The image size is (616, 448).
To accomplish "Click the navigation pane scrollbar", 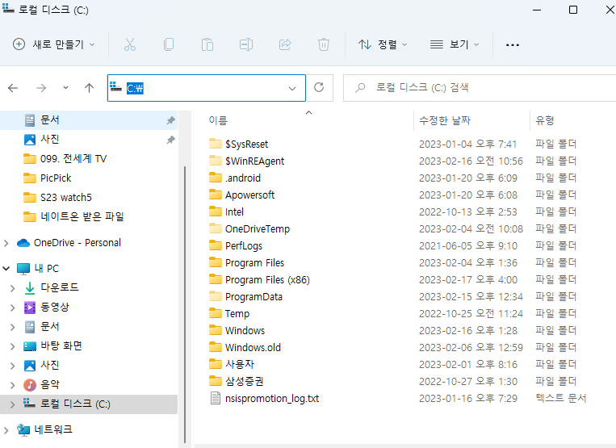I will point(185,304).
